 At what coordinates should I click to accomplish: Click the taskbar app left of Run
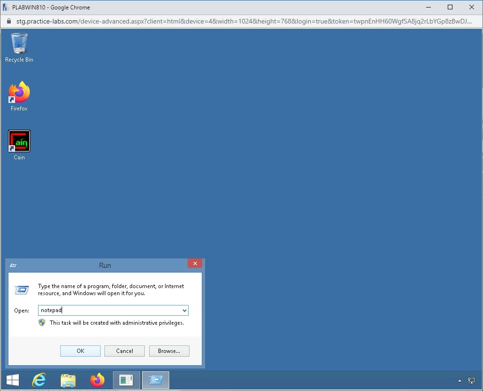click(x=126, y=380)
